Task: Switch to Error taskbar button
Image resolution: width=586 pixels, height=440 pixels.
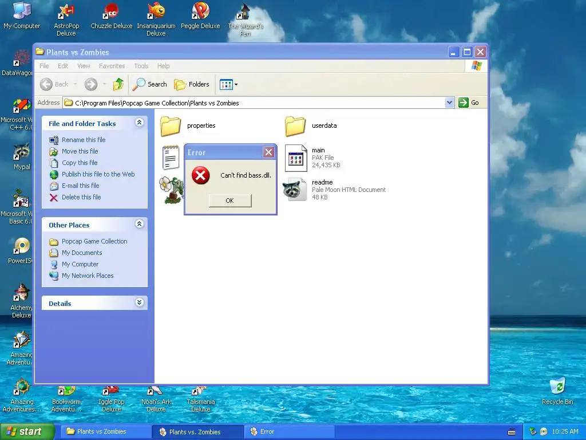Action: point(289,432)
